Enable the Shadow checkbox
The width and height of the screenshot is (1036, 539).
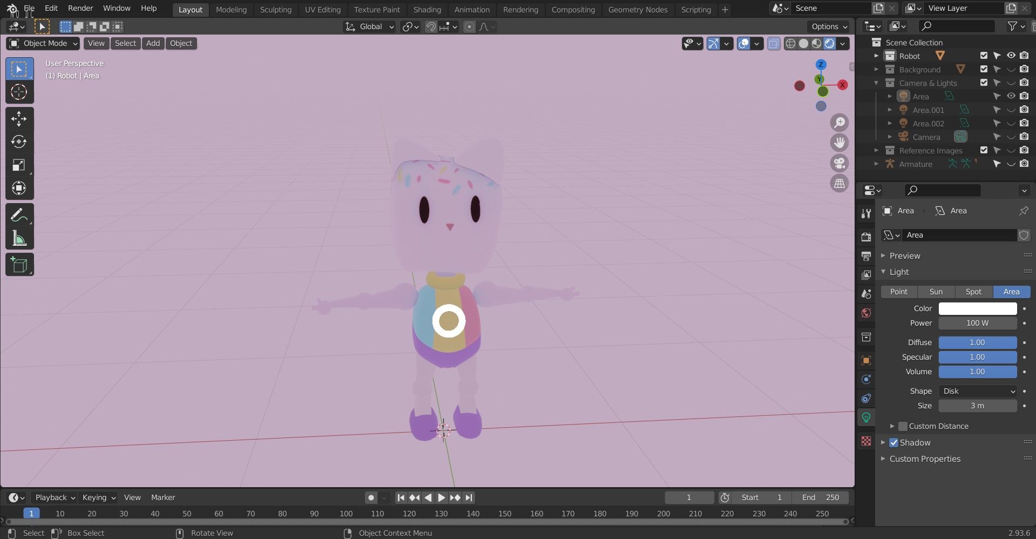pos(894,442)
